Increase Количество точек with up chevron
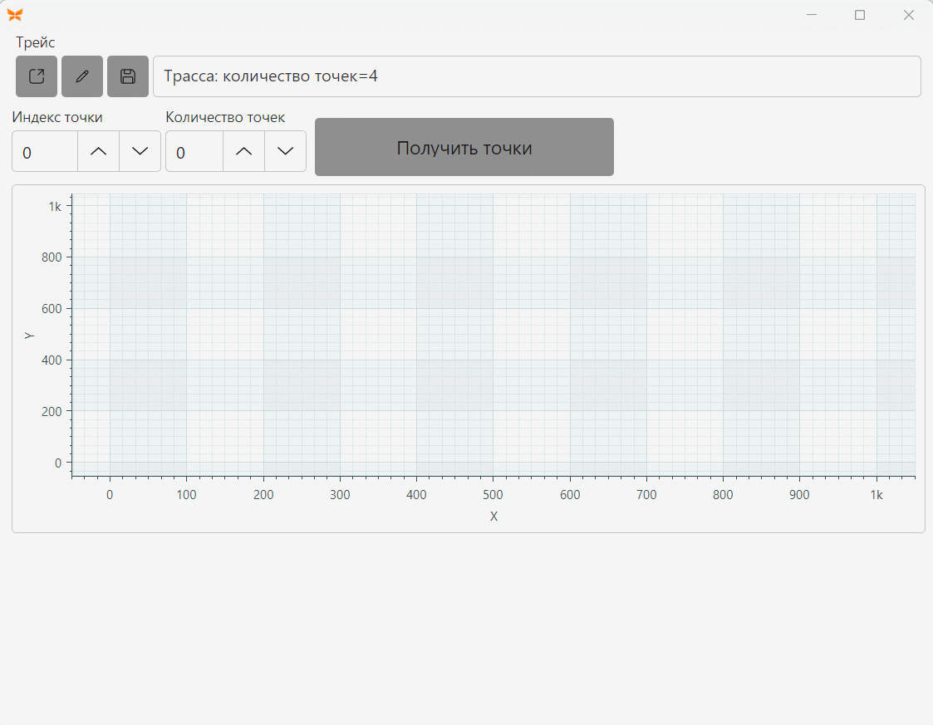 point(244,152)
